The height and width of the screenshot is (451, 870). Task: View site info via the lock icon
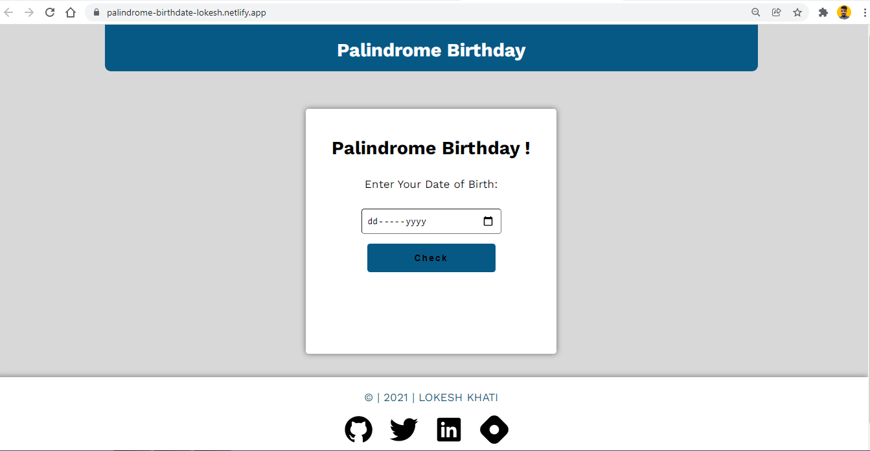pos(97,12)
